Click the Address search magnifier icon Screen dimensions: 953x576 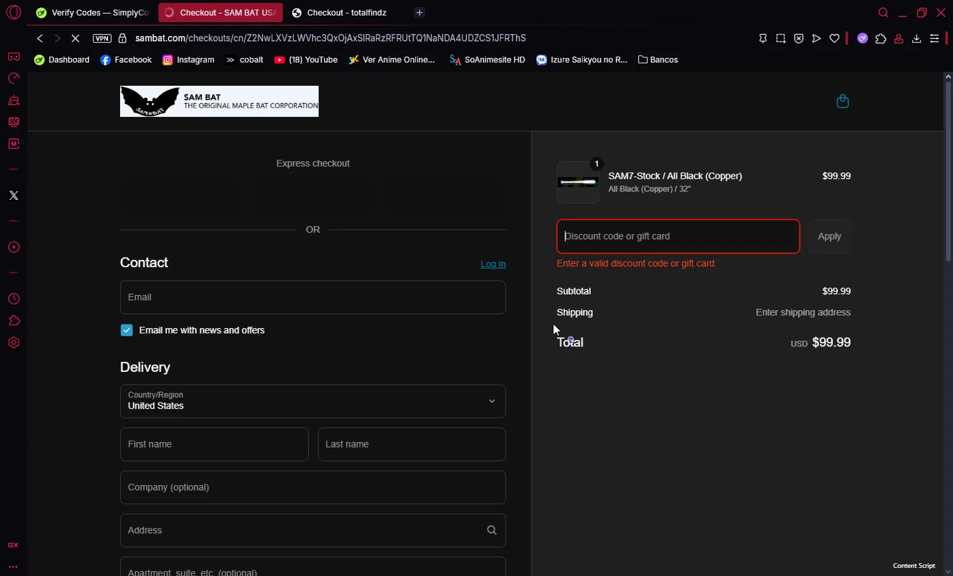492,530
